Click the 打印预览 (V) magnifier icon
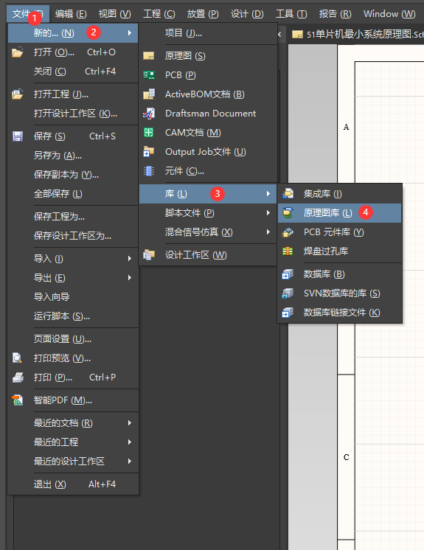 [18, 358]
